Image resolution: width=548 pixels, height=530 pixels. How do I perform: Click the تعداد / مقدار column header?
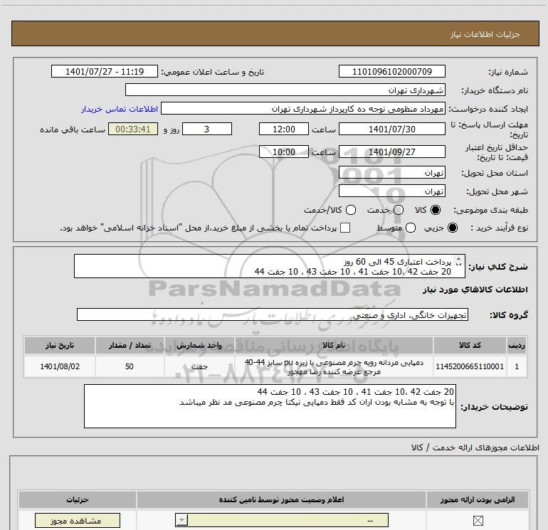(x=130, y=346)
